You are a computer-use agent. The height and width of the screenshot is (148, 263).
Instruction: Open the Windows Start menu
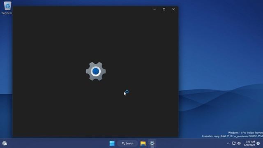[112, 143]
